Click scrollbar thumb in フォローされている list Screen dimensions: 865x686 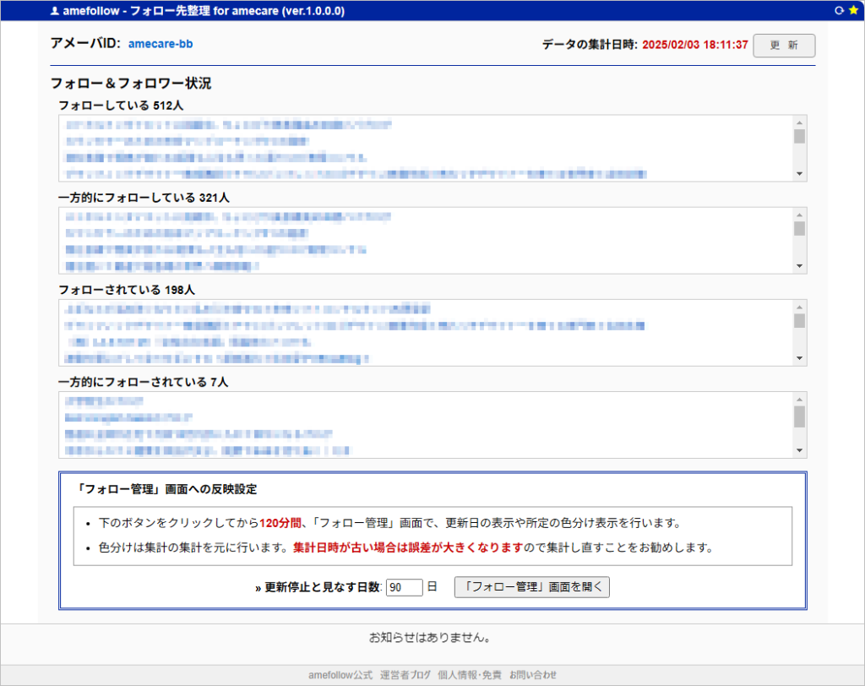tap(799, 321)
